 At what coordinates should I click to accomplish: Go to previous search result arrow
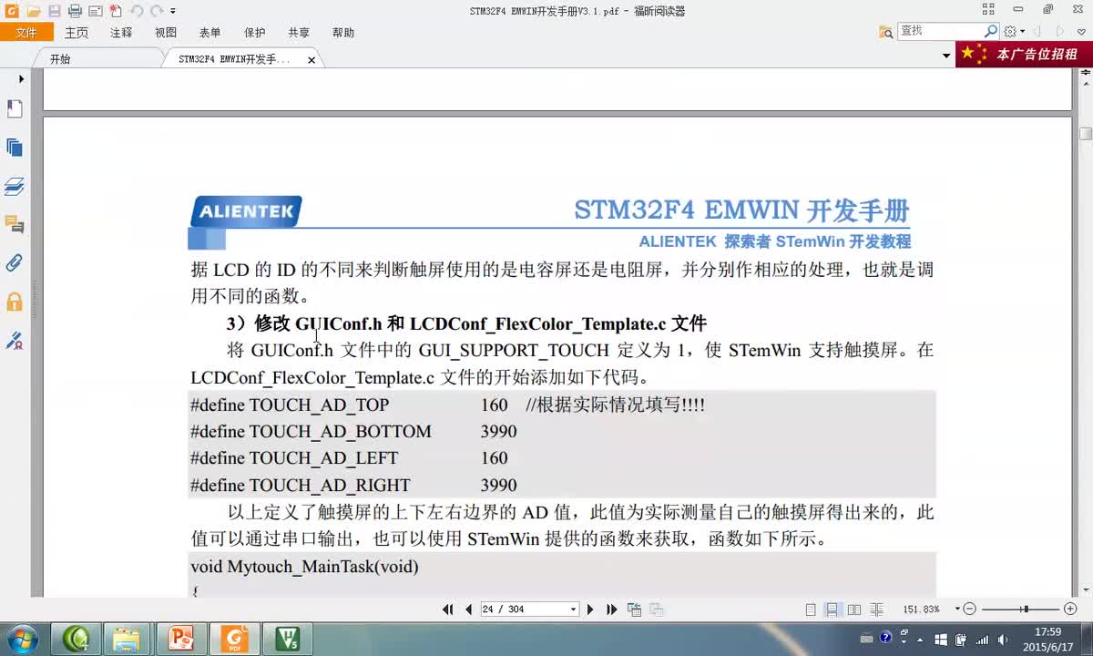(x=1037, y=32)
